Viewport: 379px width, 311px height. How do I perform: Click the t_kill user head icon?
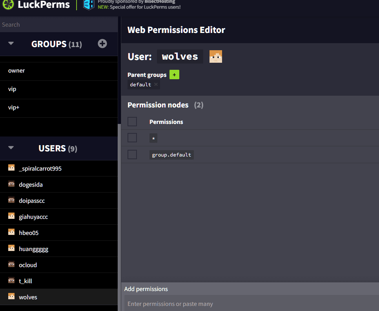click(x=11, y=281)
